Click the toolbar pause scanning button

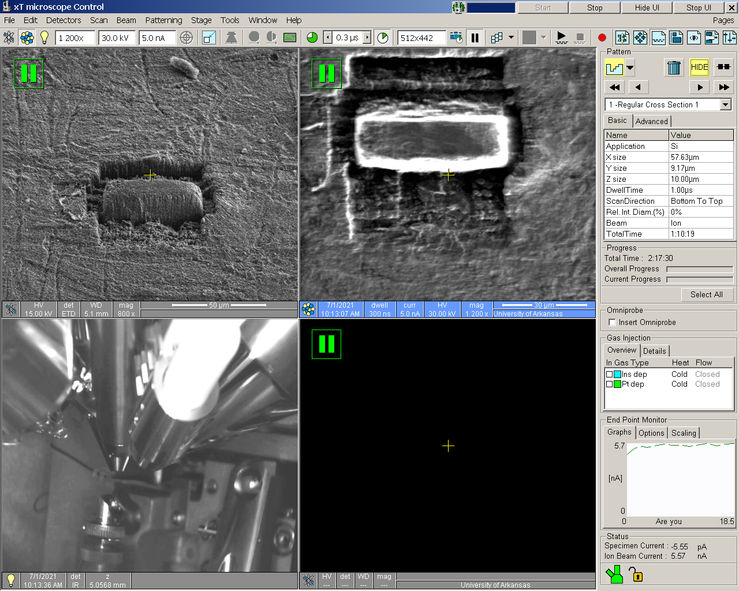coord(475,38)
